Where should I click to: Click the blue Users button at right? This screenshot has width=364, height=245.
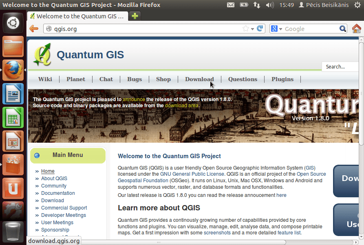[x=346, y=220]
